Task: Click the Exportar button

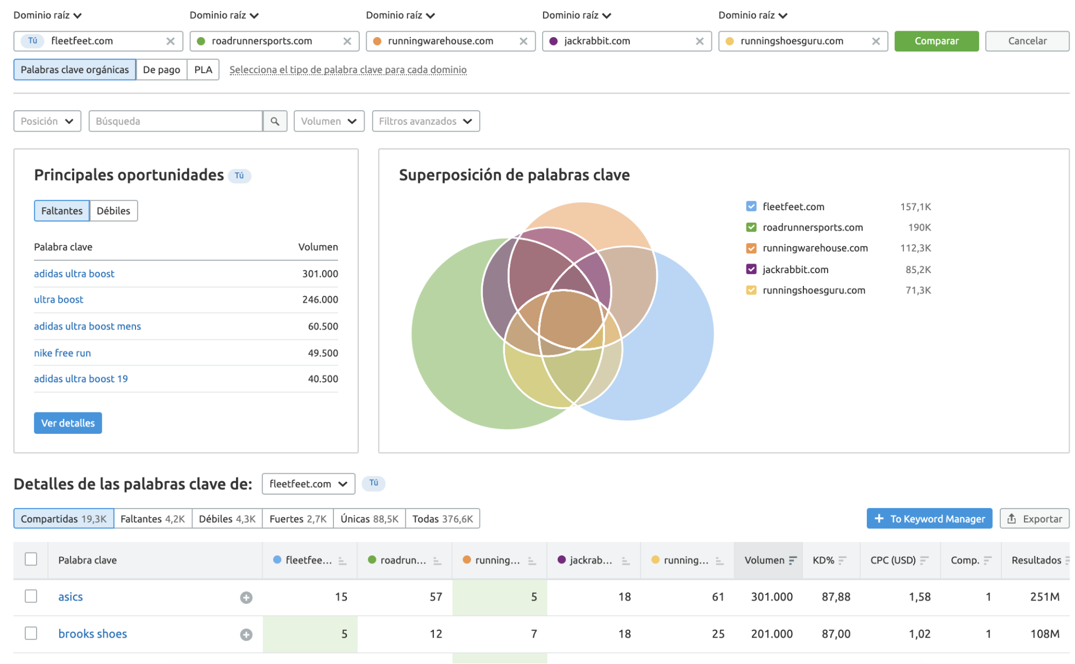Action: 1035,519
